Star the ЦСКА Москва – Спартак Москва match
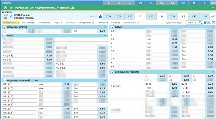Screen dimensions: 216x119 (11, 16)
